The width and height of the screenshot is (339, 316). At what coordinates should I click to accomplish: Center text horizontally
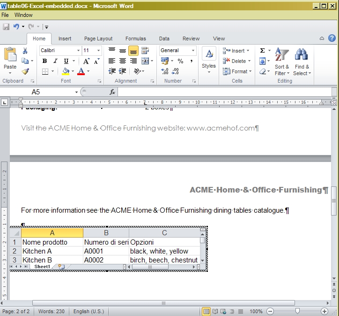pyautogui.click(x=123, y=61)
